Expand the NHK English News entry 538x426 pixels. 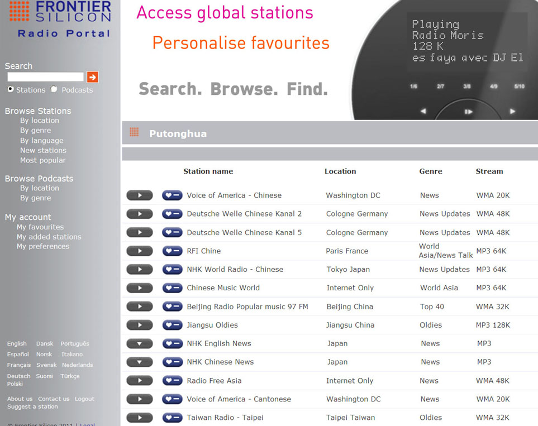[x=139, y=344]
